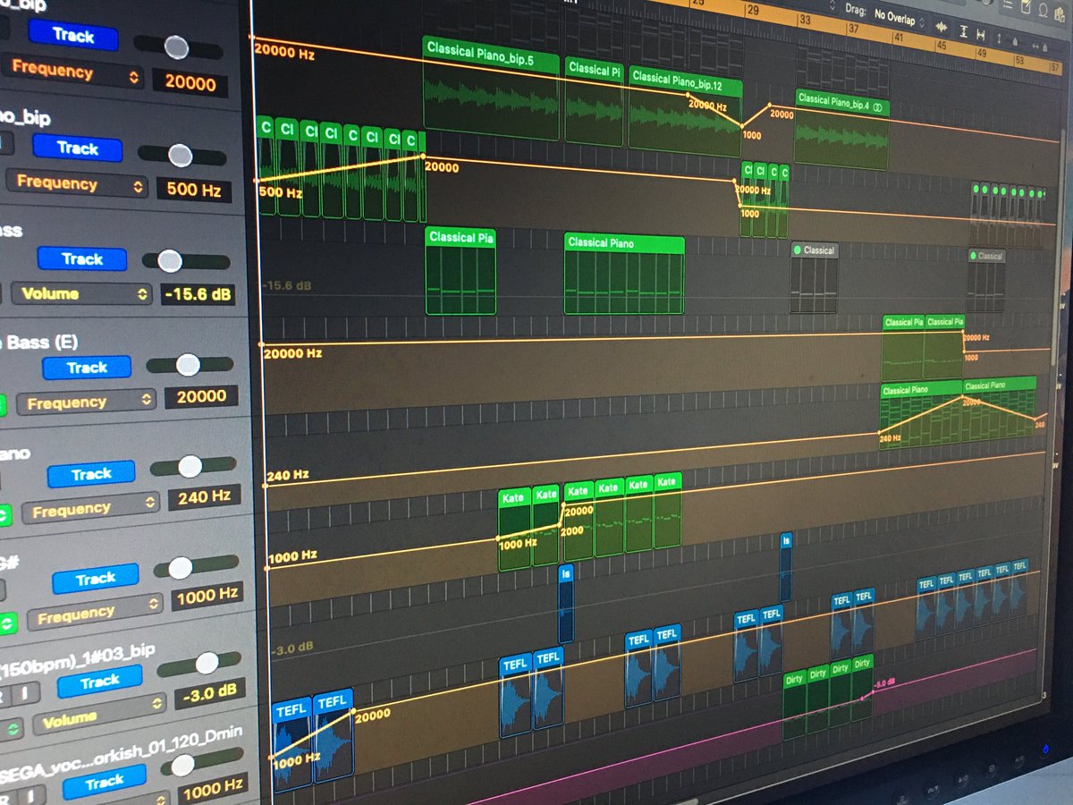The width and height of the screenshot is (1073, 805).
Task: Open the Loop Browser icon
Action: click(x=1043, y=10)
